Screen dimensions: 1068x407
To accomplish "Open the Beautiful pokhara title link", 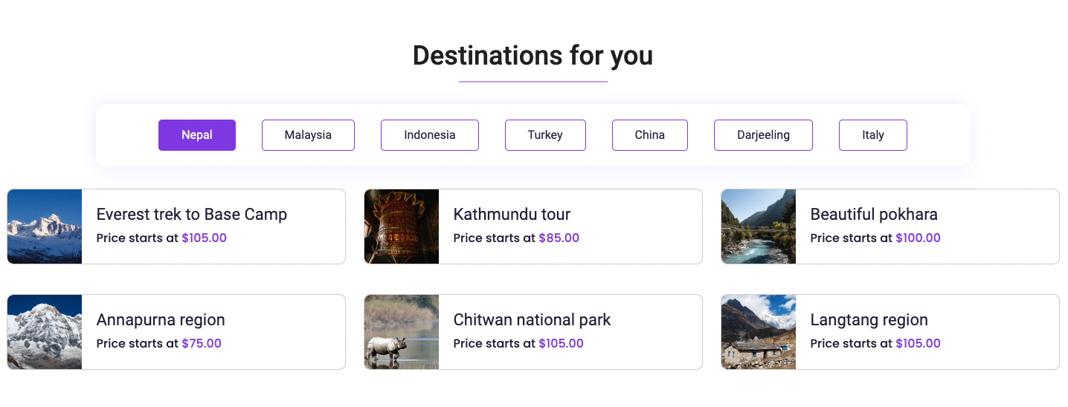I will click(x=874, y=215).
